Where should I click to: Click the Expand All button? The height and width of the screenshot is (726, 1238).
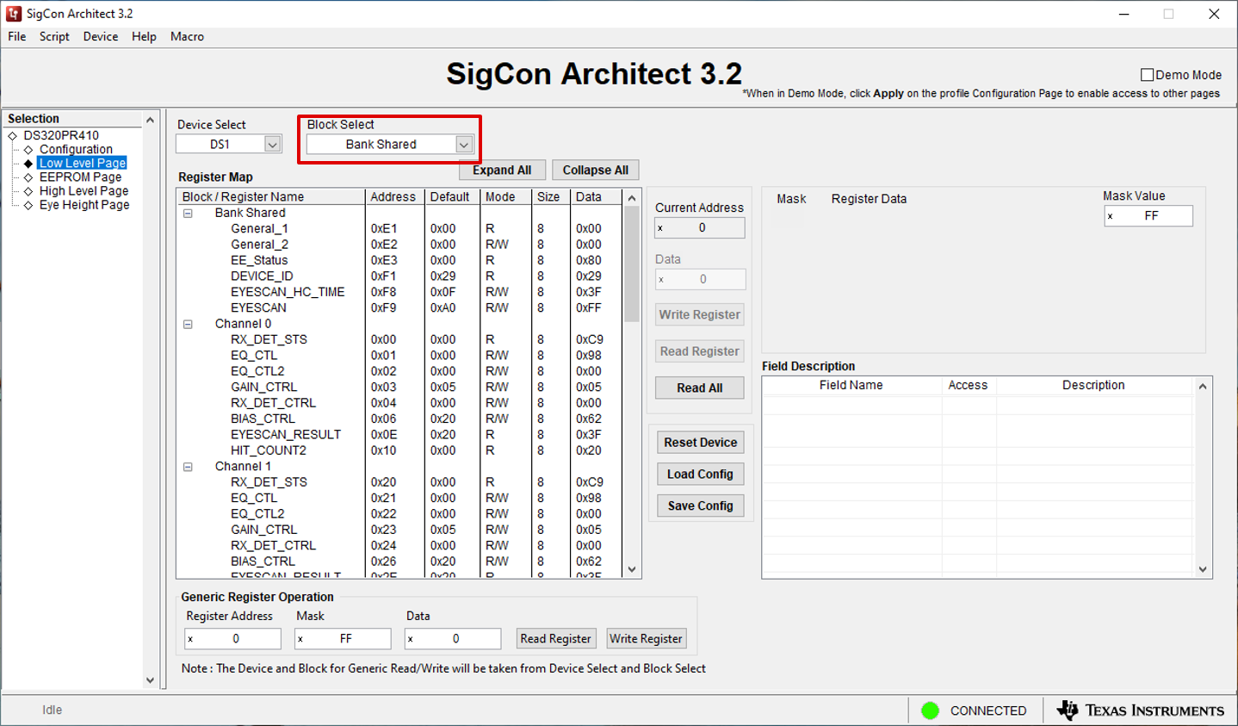(502, 170)
